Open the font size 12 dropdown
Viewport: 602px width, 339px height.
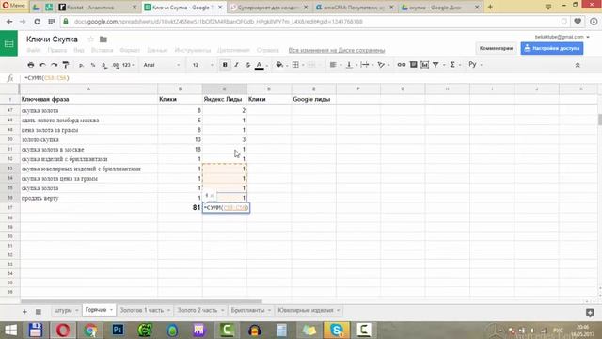tap(202, 65)
